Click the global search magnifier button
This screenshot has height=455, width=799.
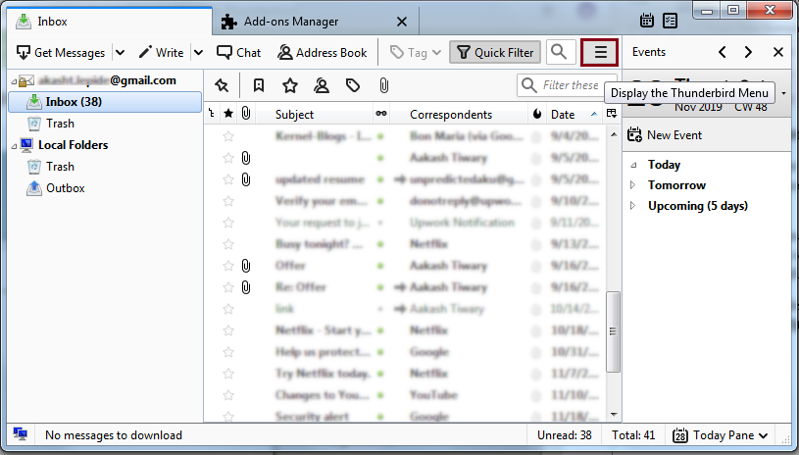(x=561, y=52)
